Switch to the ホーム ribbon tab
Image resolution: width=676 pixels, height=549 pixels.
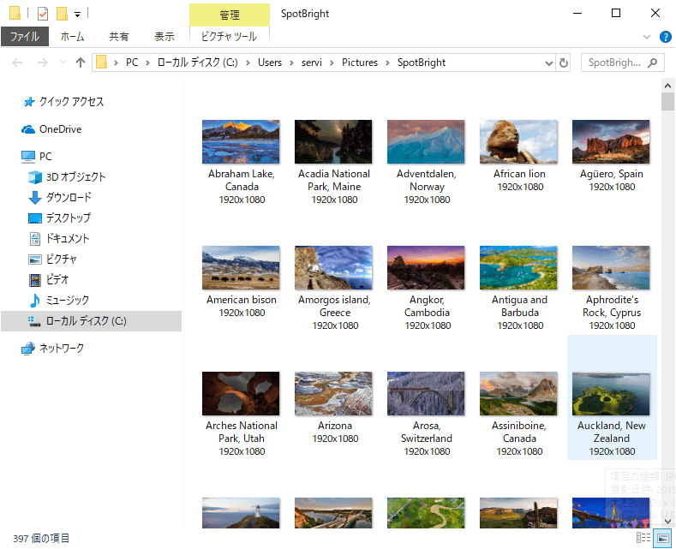click(72, 37)
